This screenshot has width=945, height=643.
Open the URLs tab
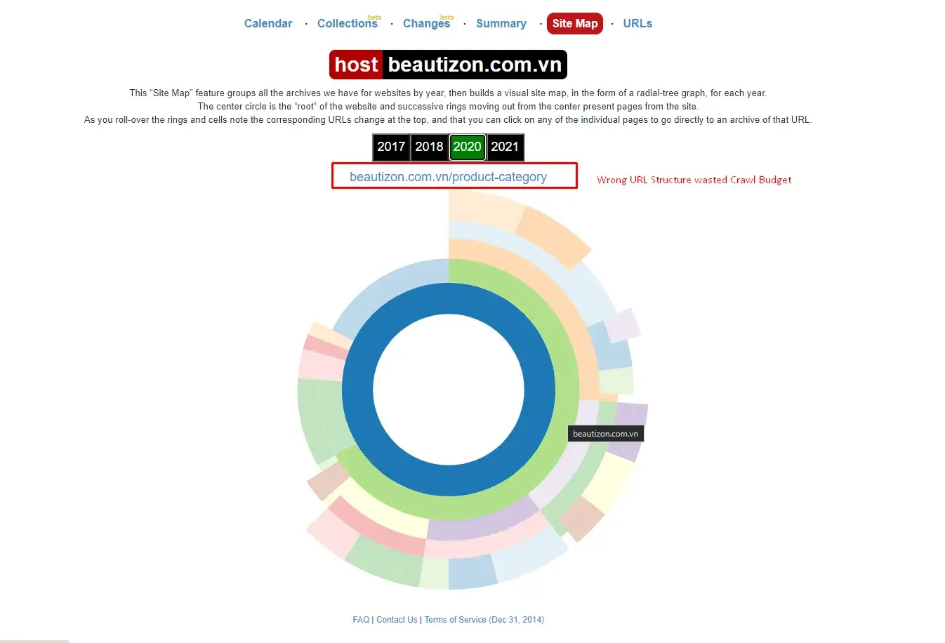637,23
